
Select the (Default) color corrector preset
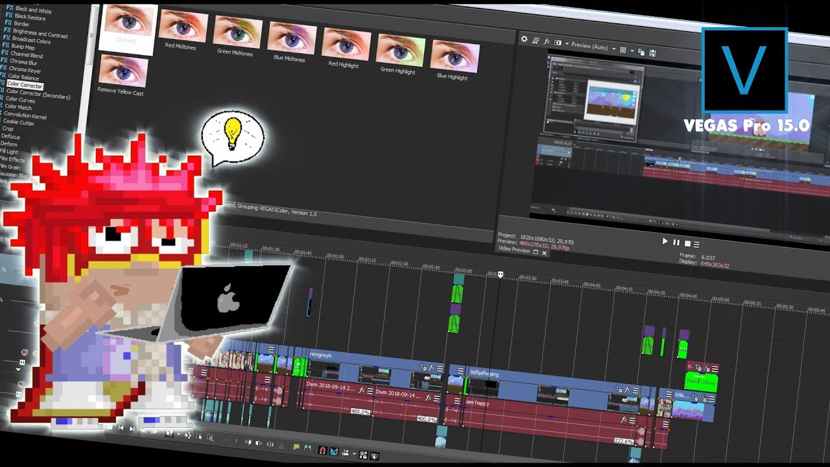pyautogui.click(x=128, y=29)
